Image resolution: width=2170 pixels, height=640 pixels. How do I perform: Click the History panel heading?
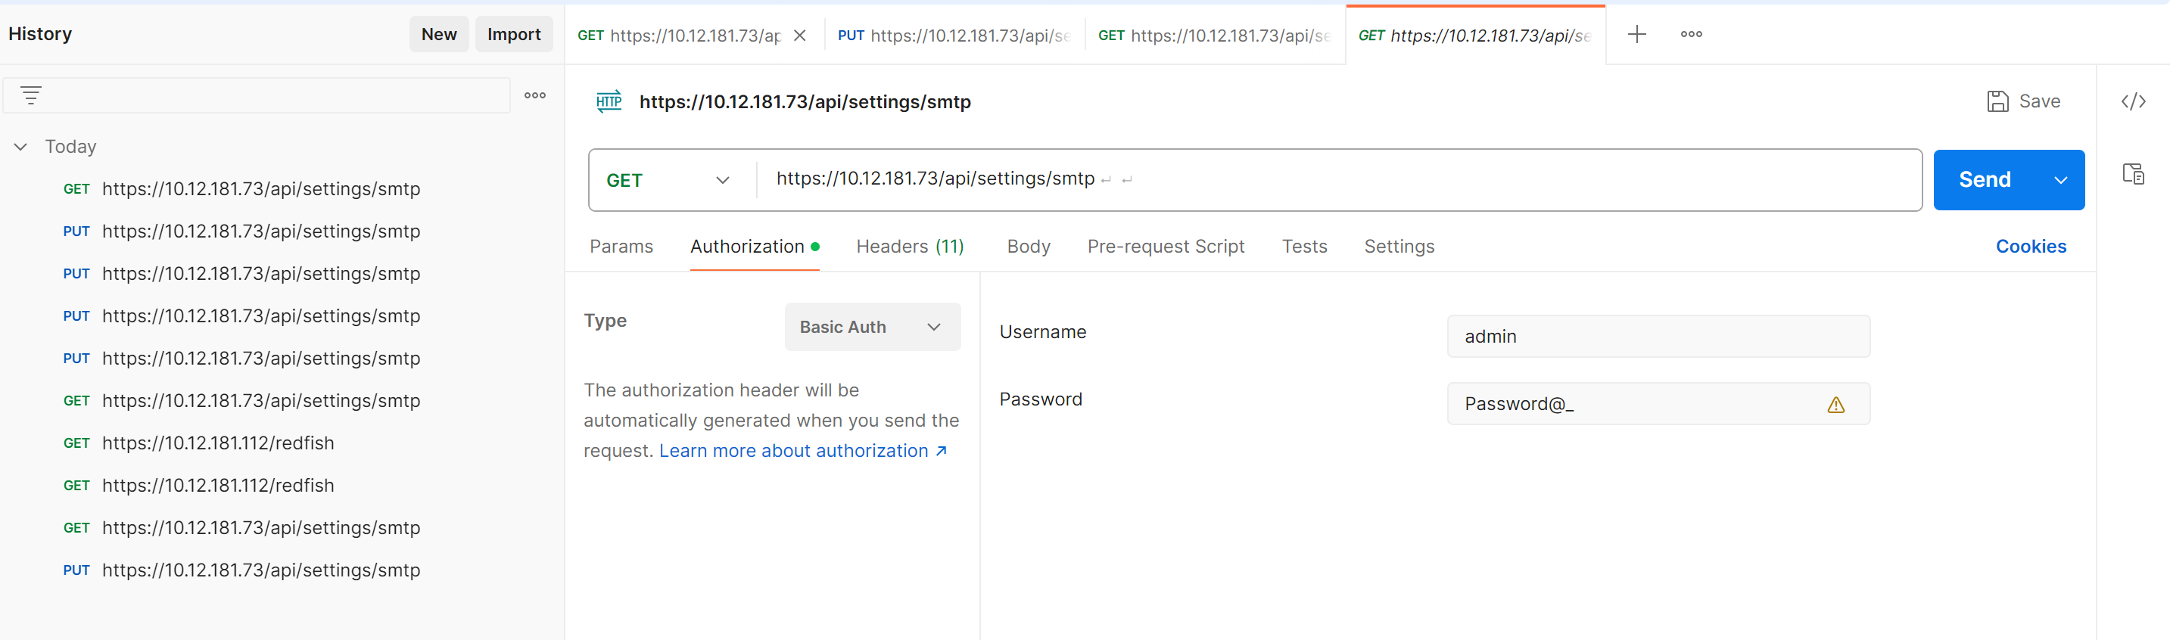point(39,35)
